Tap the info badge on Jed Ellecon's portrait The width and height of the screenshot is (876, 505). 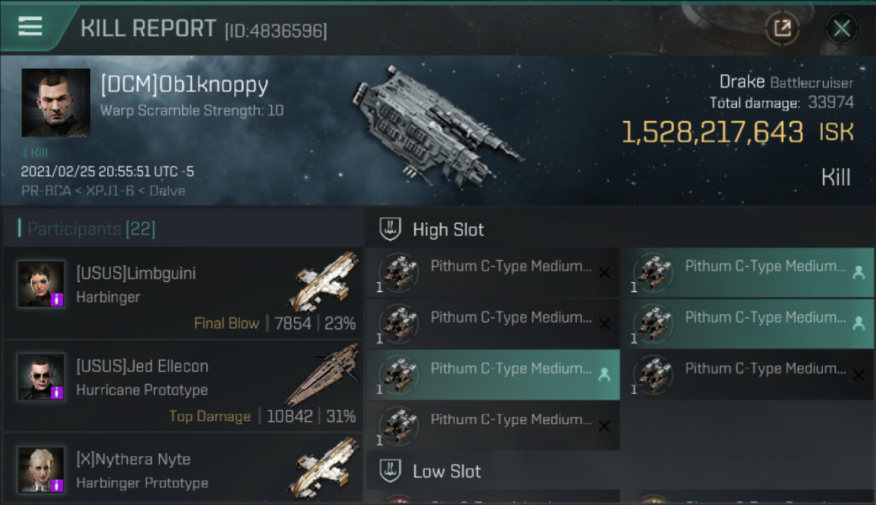tap(57, 392)
